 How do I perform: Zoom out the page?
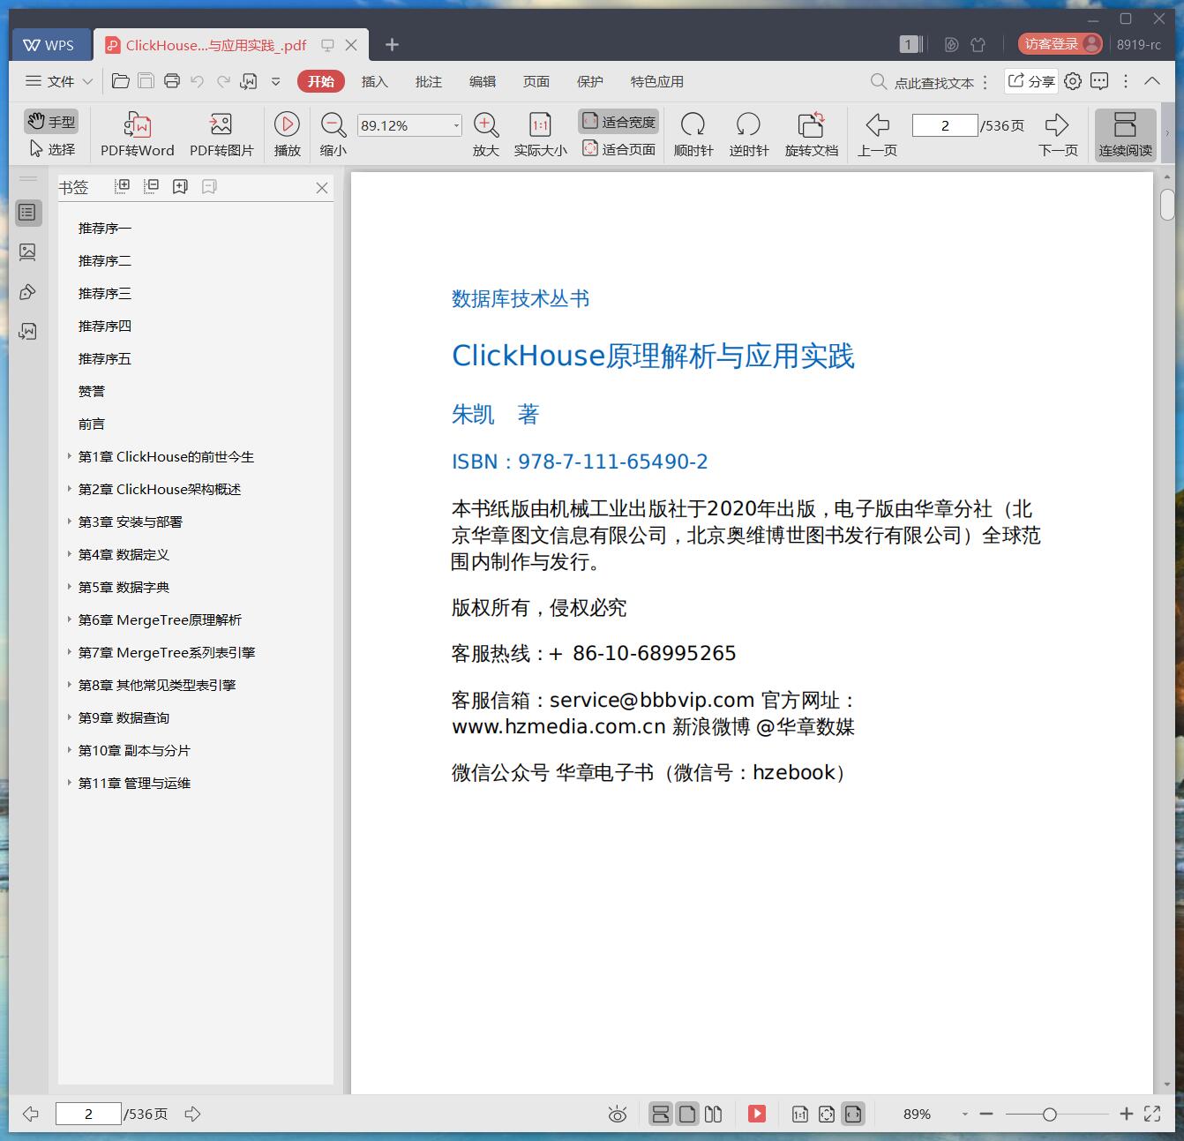[333, 134]
